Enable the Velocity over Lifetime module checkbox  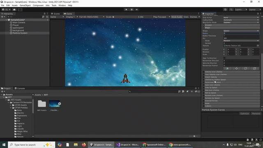coord(203,72)
